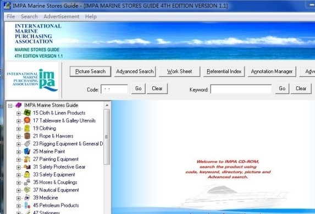Focus the Keyword input field

(x=241, y=89)
